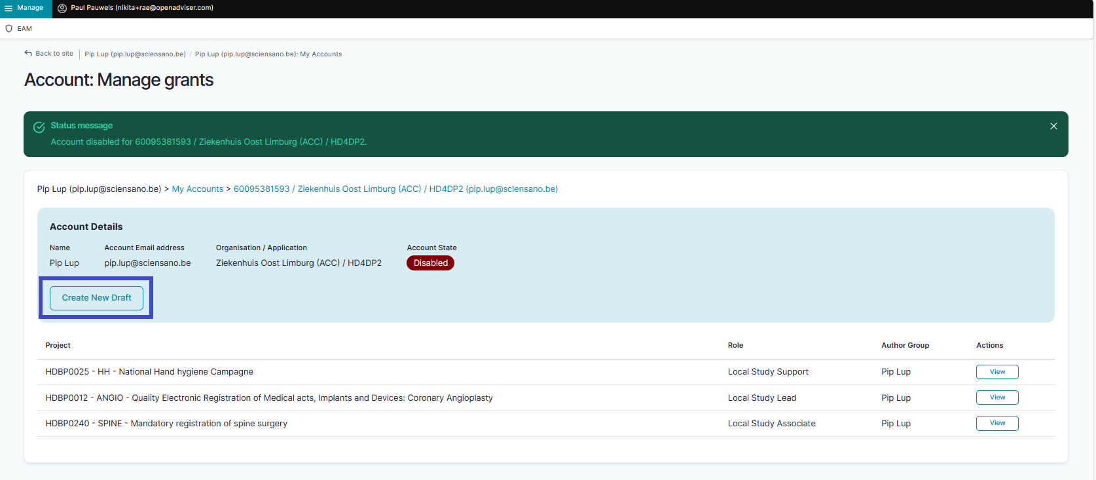
Task: Click the red Disabled account state badge
Action: pyautogui.click(x=430, y=263)
